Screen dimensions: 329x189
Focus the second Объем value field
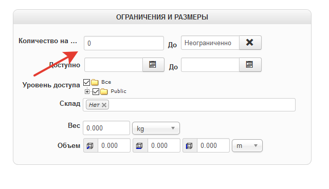point(164,145)
